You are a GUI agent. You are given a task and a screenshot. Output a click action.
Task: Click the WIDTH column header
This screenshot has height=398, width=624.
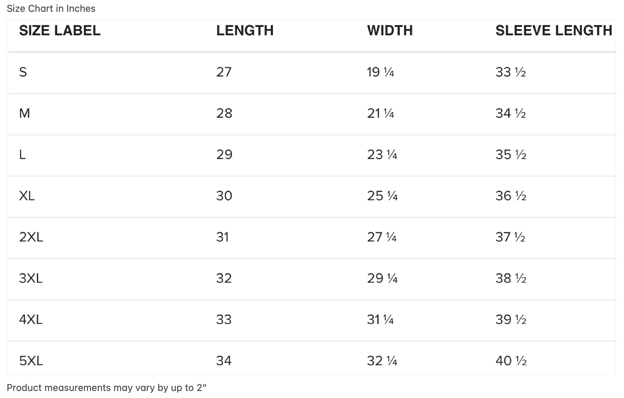pyautogui.click(x=390, y=31)
